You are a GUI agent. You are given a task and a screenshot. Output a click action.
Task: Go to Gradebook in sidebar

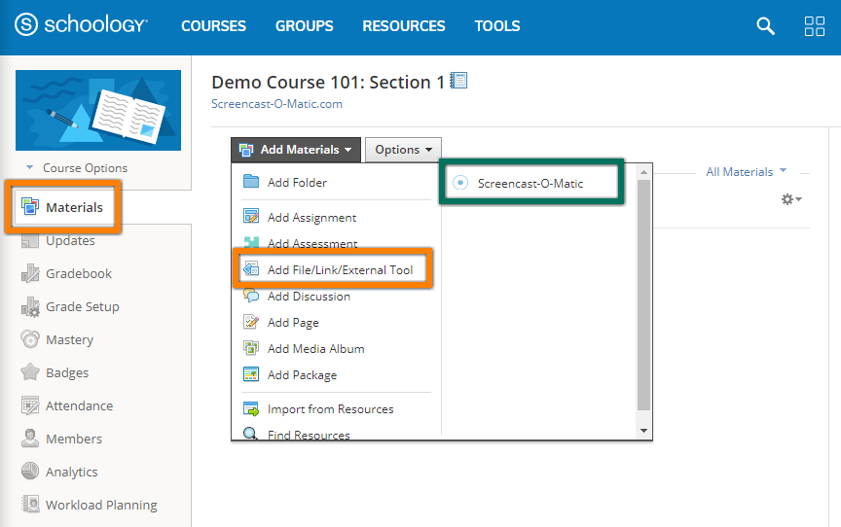click(x=79, y=273)
